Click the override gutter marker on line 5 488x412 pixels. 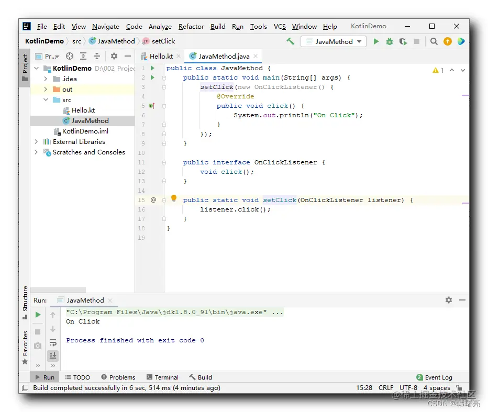[152, 106]
